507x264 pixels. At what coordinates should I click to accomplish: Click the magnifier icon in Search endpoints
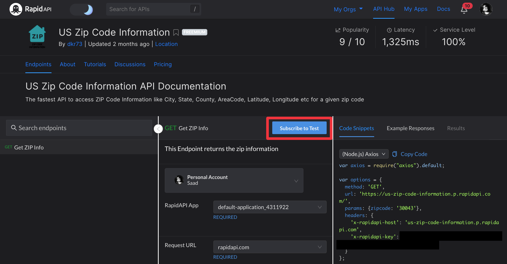pos(14,128)
